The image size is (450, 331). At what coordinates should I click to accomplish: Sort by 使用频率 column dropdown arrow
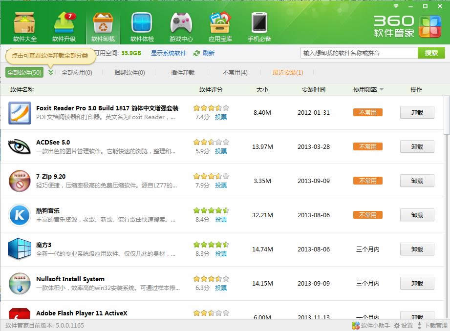pyautogui.click(x=382, y=89)
